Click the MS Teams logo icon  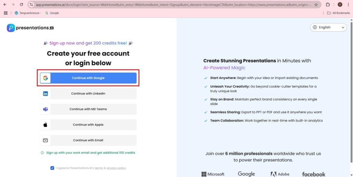point(46,109)
